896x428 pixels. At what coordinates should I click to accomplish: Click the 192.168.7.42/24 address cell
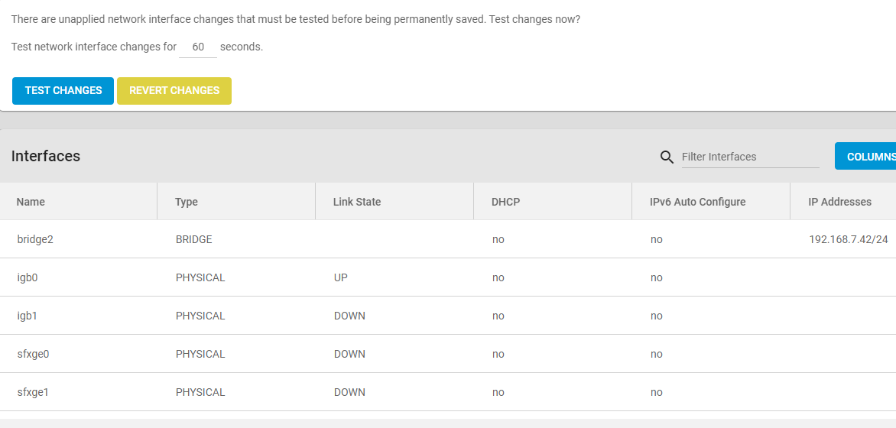point(849,239)
